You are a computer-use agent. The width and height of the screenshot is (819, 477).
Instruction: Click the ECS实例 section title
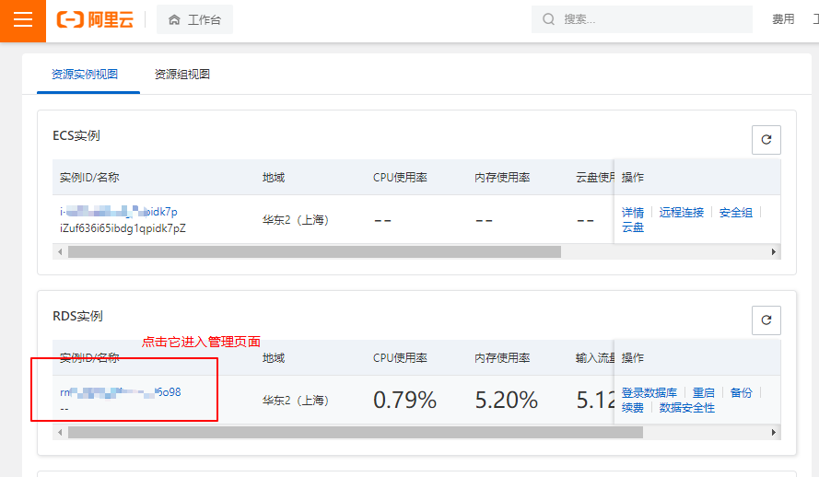(76, 135)
